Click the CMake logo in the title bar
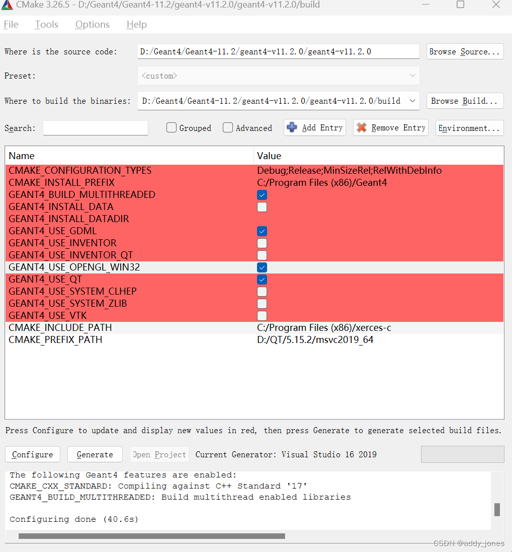This screenshot has width=512, height=552. (x=7, y=5)
